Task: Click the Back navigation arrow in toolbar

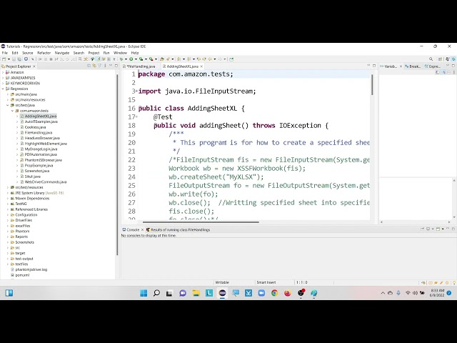Action: click(210, 59)
